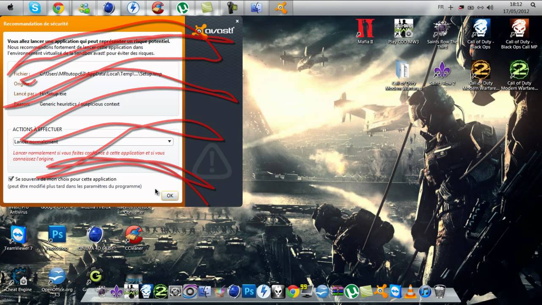
Task: Open System Preferences gear in the dock
Action: (175, 291)
